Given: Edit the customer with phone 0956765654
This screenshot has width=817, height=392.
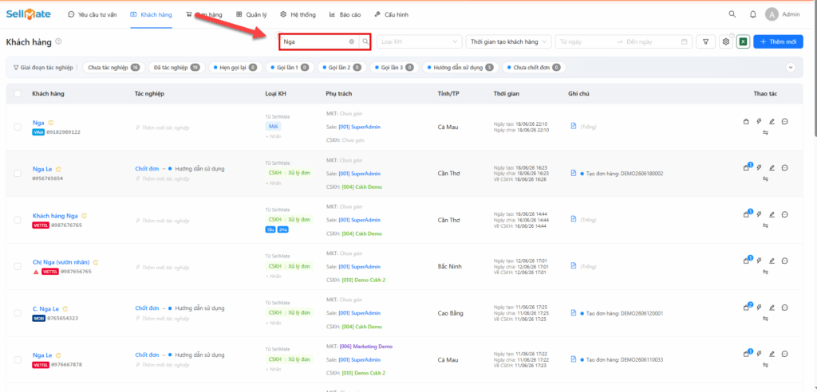Looking at the screenshot, I should (772, 167).
